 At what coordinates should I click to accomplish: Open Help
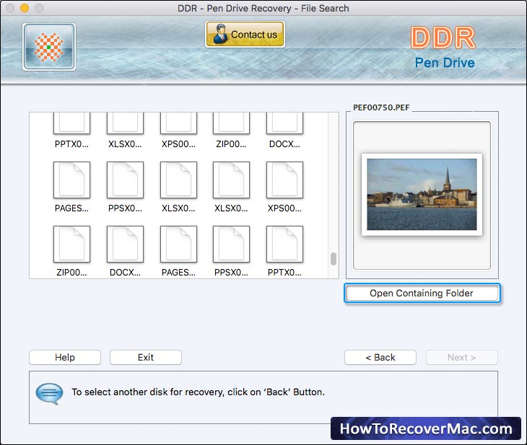[65, 357]
